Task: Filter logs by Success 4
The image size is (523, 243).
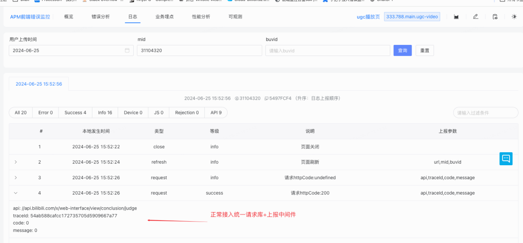Action: pyautogui.click(x=76, y=113)
